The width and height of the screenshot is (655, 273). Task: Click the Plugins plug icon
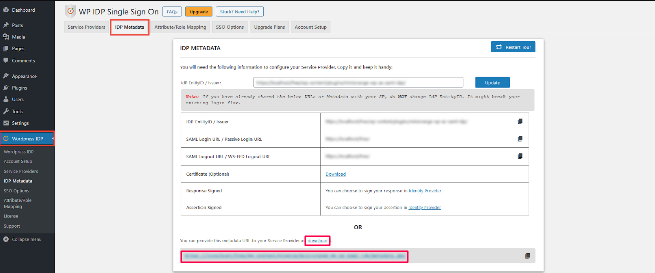(6, 88)
